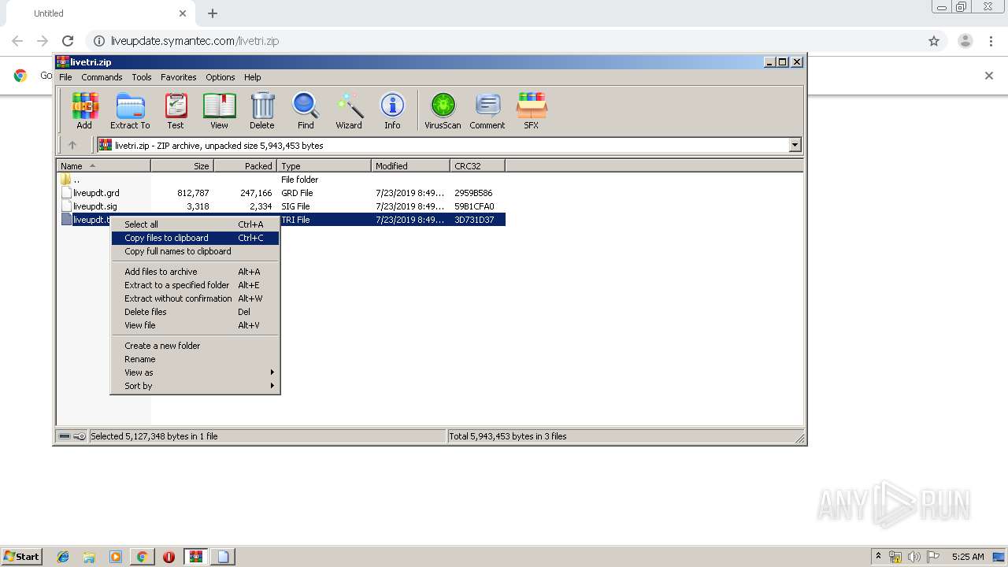This screenshot has width=1008, height=567.
Task: Click the SFX toolbar icon
Action: tap(532, 110)
